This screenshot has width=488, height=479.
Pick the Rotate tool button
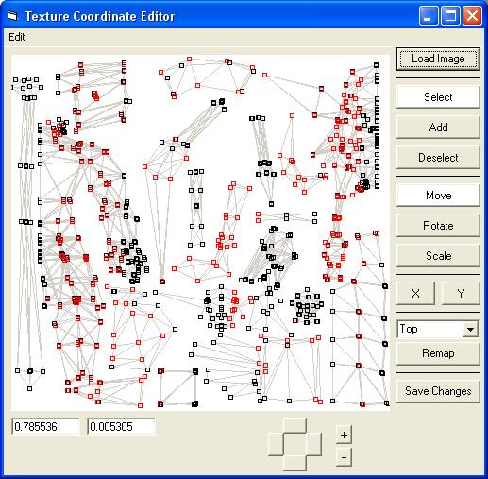(438, 226)
